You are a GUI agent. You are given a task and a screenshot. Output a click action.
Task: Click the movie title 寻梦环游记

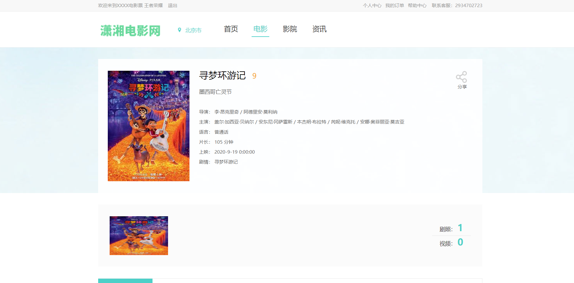[x=222, y=75]
